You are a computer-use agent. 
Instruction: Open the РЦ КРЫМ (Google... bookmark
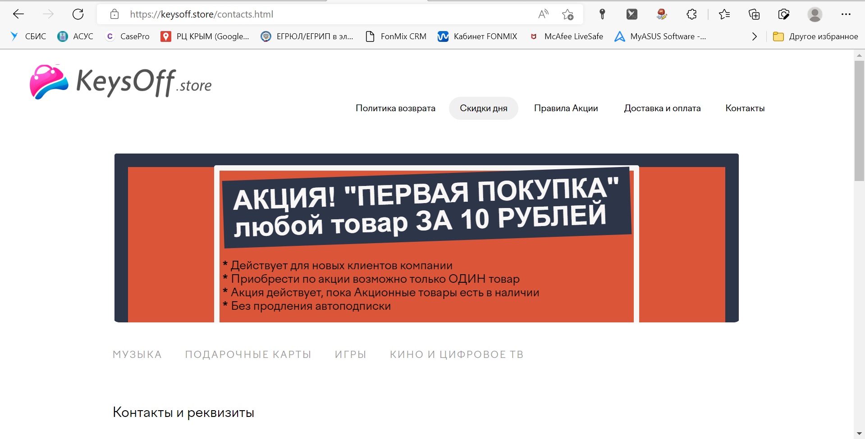[205, 36]
